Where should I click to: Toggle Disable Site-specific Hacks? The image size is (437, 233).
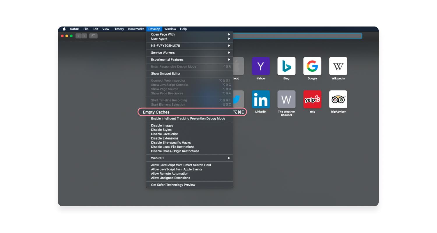tap(190, 143)
